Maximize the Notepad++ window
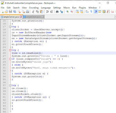Screen dimensions: 116x113 pos(108,3)
